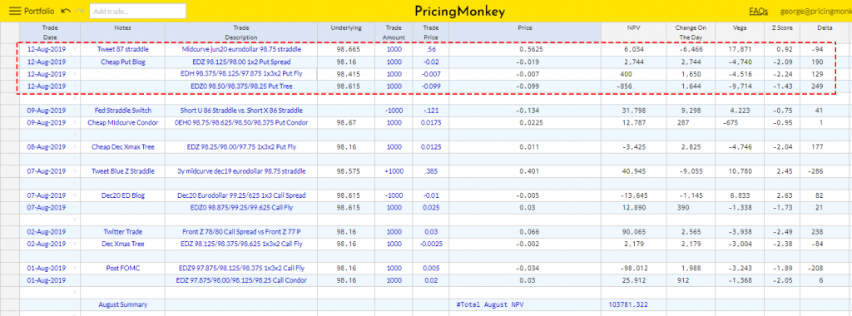Select the Delta column header
Viewport: 852px width, 316px height.
tap(825, 32)
